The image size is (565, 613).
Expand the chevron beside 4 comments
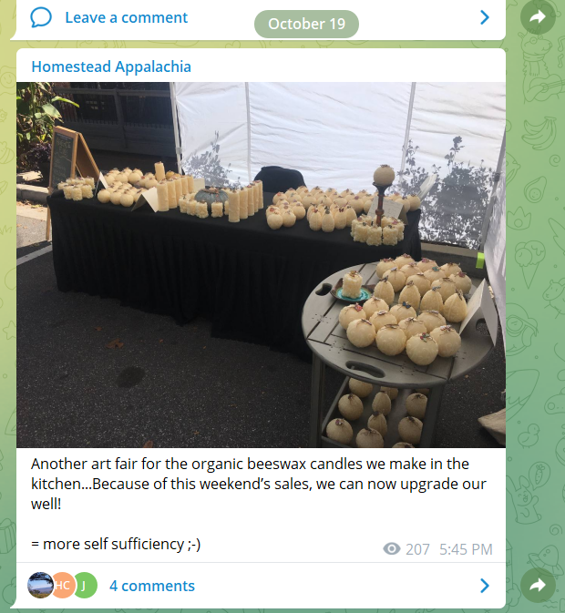click(485, 586)
